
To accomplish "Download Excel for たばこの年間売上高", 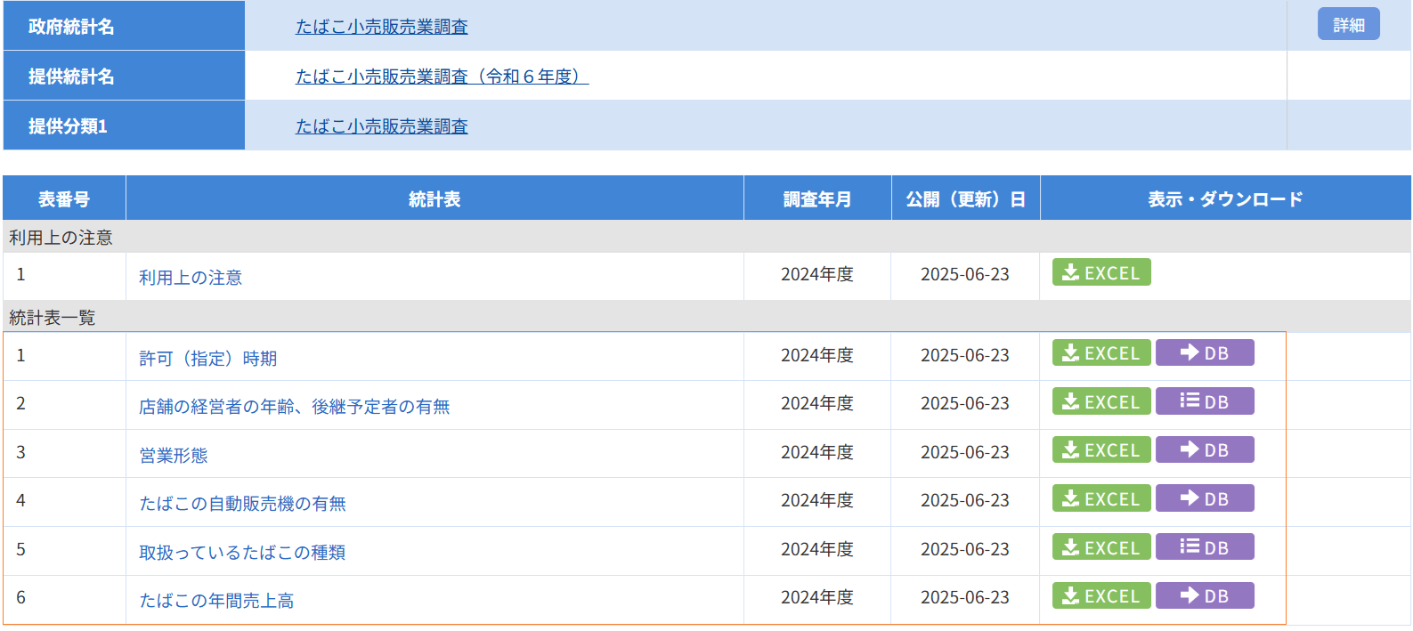I will (x=1100, y=595).
